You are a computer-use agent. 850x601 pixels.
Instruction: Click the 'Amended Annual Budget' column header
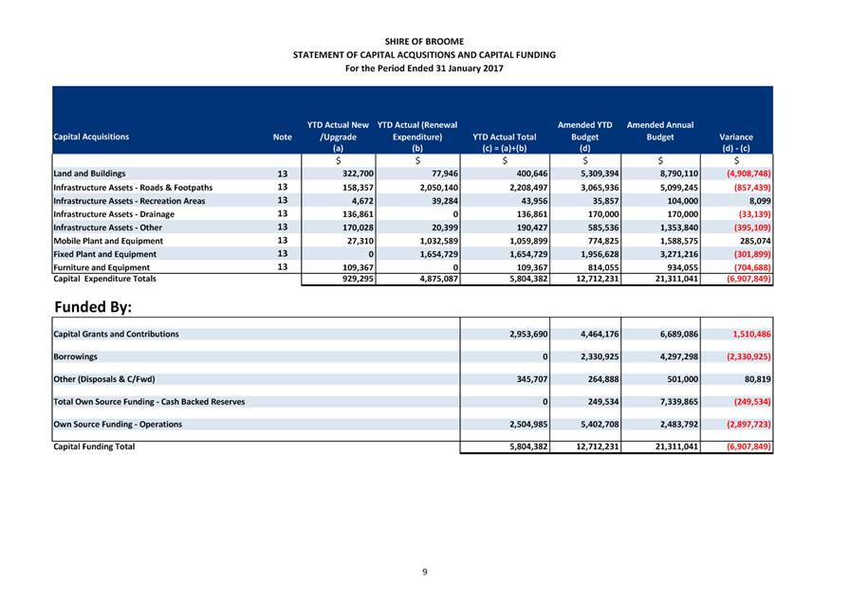tap(659, 131)
